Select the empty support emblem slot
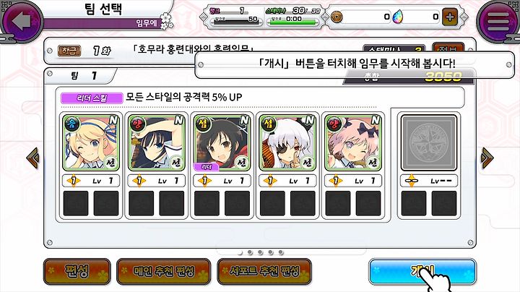Viewport: 520px width, 292px height. coord(429,142)
